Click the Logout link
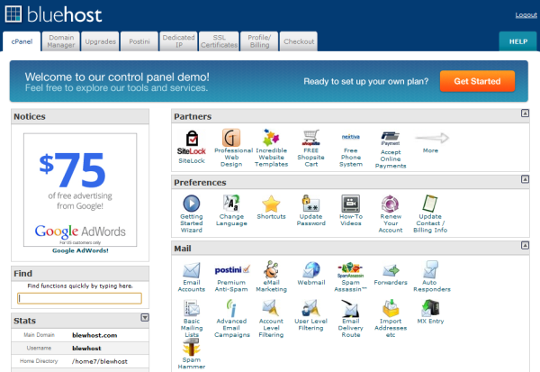 [x=526, y=14]
